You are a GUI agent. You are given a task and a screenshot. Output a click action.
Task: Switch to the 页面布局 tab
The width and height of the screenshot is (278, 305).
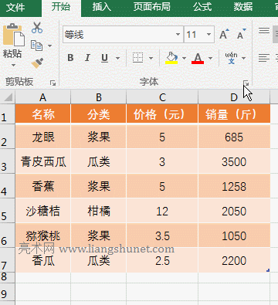[x=152, y=7]
